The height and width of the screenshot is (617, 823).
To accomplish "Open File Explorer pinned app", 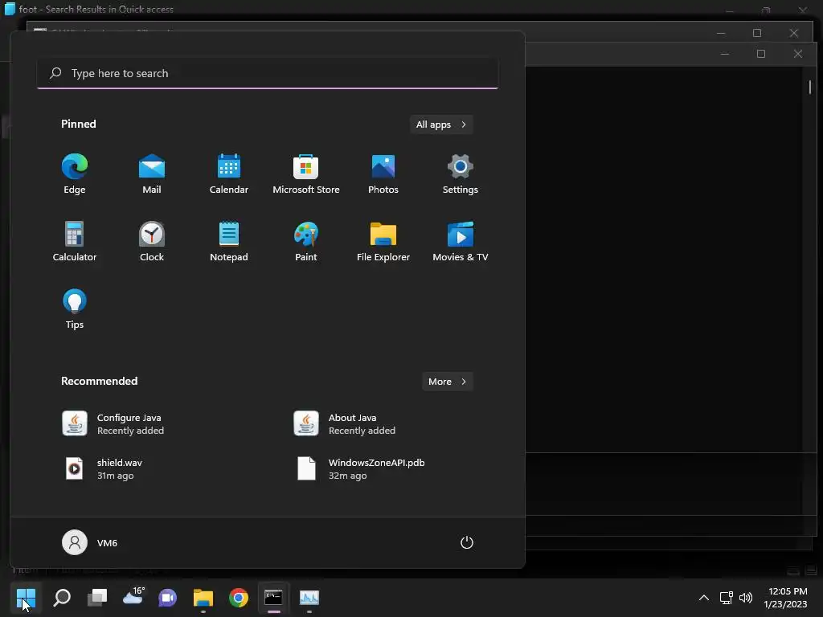I will 383,242.
